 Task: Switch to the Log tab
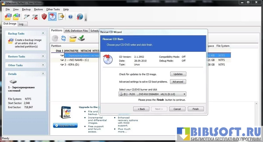(x=21, y=24)
